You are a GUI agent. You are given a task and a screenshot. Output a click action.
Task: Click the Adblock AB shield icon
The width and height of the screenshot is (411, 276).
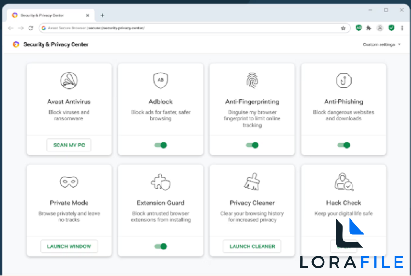[x=161, y=80]
